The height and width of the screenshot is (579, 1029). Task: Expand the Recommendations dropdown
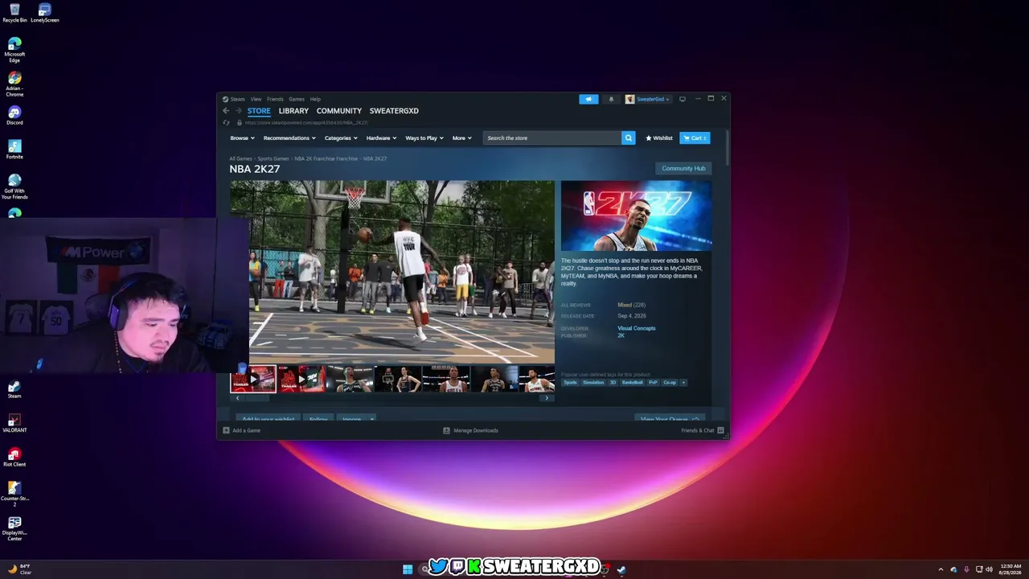(x=289, y=138)
